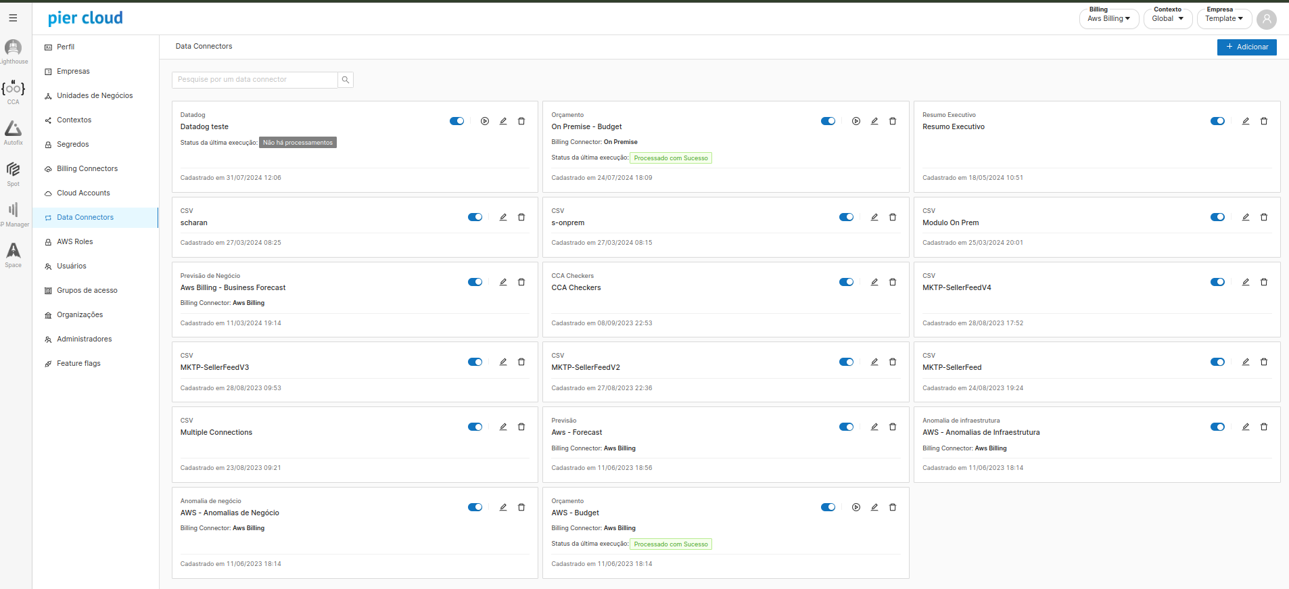Disable the scharan CSV connector toggle
This screenshot has width=1289, height=589.
coord(475,217)
